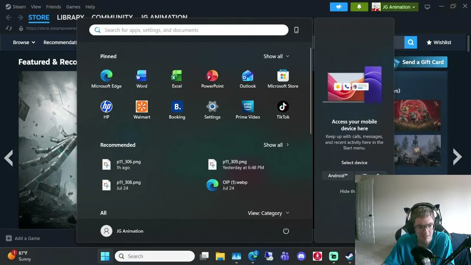Open the View menu in Steam
This screenshot has width=471, height=265.
36,7
